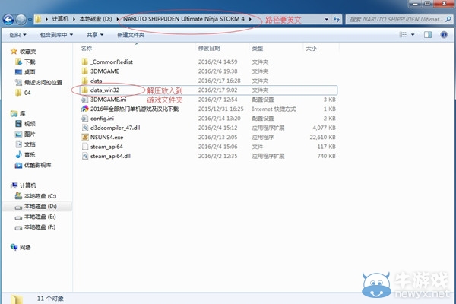Click the refresh button in address bar
The height and width of the screenshot is (304, 456).
point(337,20)
